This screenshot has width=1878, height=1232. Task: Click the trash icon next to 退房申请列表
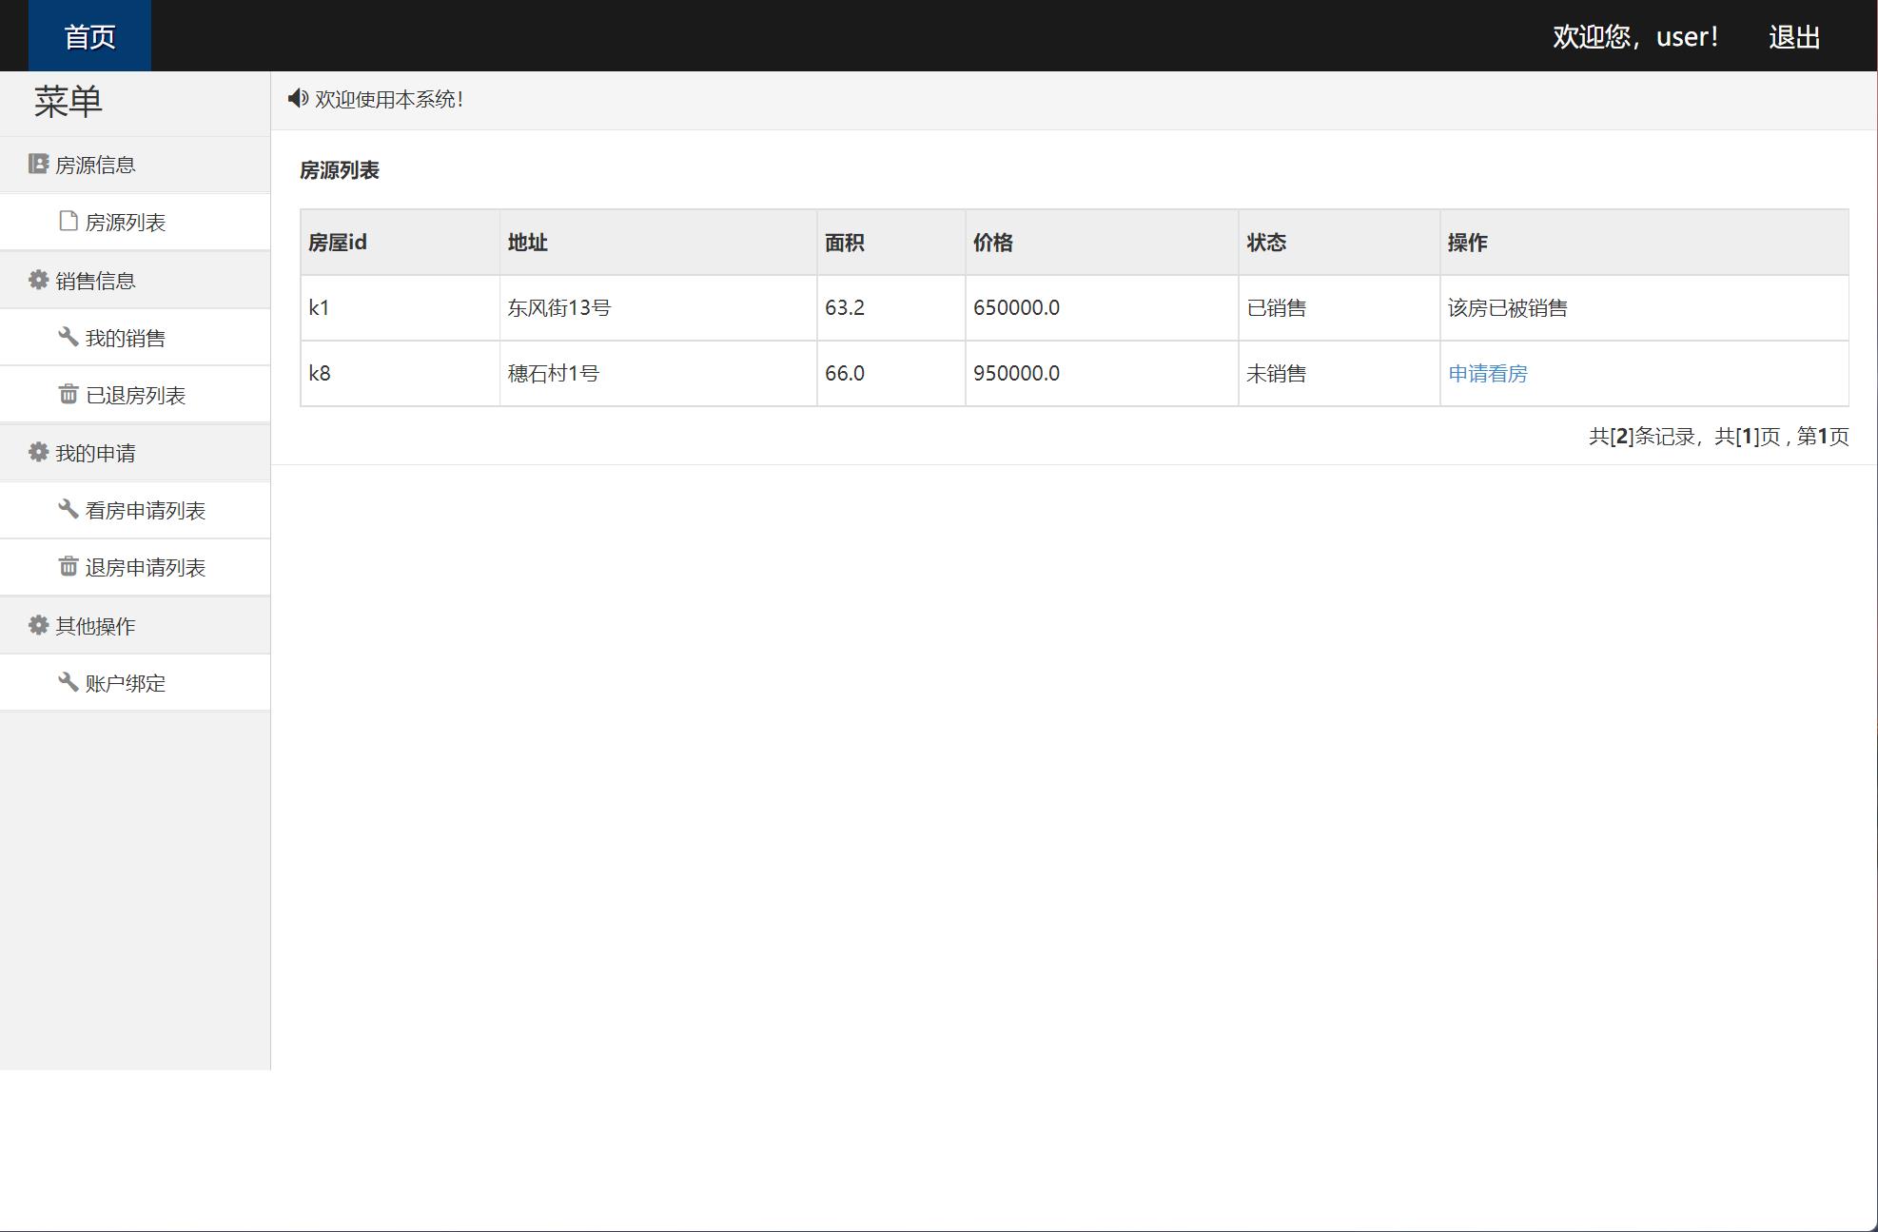[x=68, y=566]
